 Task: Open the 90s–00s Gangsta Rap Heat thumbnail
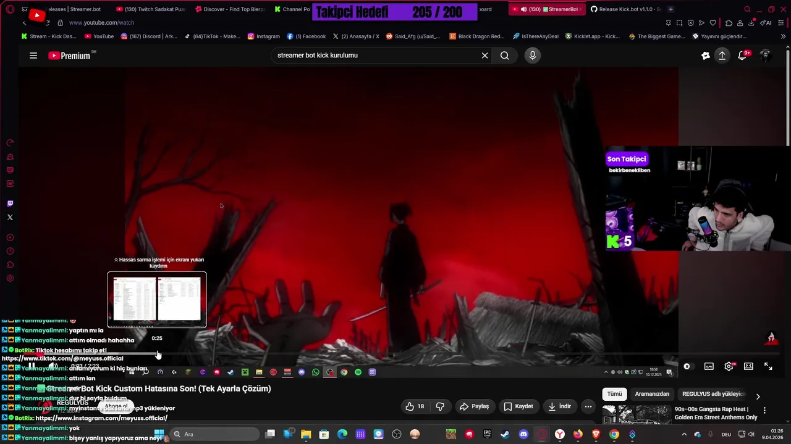[637, 414]
